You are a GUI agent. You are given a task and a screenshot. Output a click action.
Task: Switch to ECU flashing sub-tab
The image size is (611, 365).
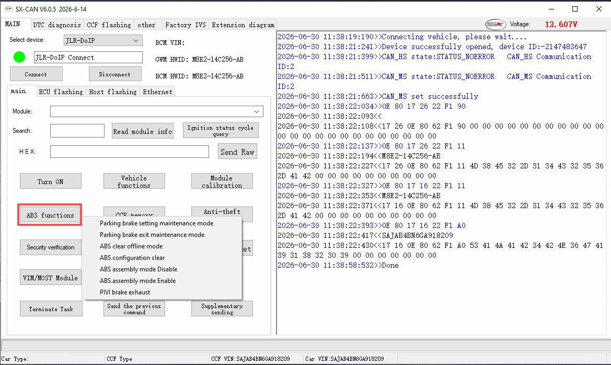(x=61, y=92)
